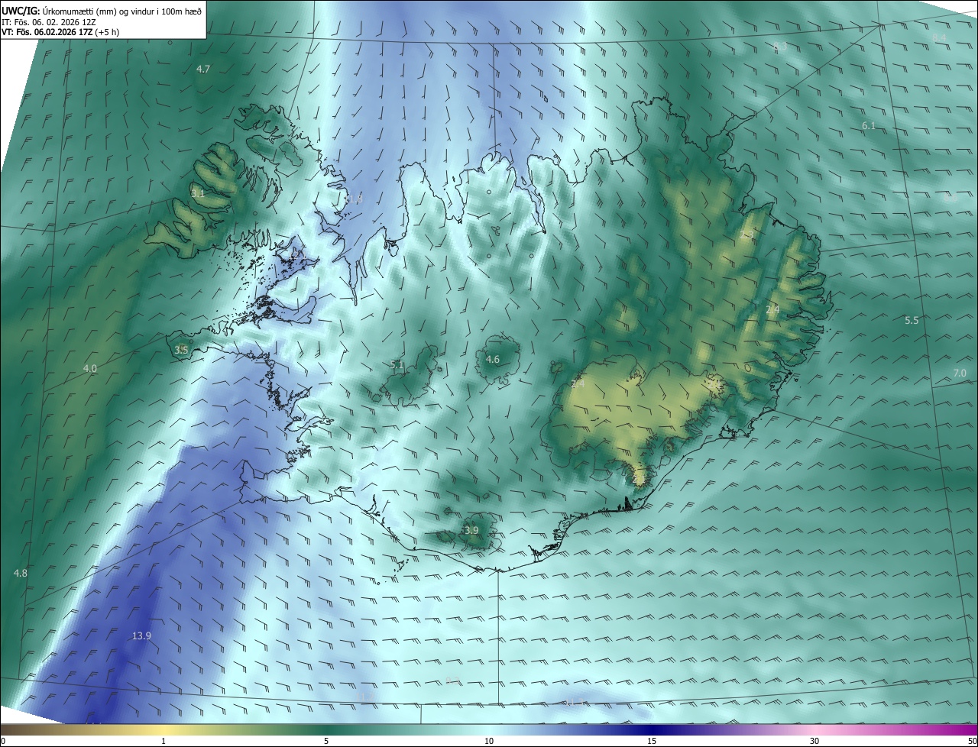This screenshot has height=747, width=978.
Task: Click the 6.1 value northeast of Iceland
Action: (x=869, y=125)
